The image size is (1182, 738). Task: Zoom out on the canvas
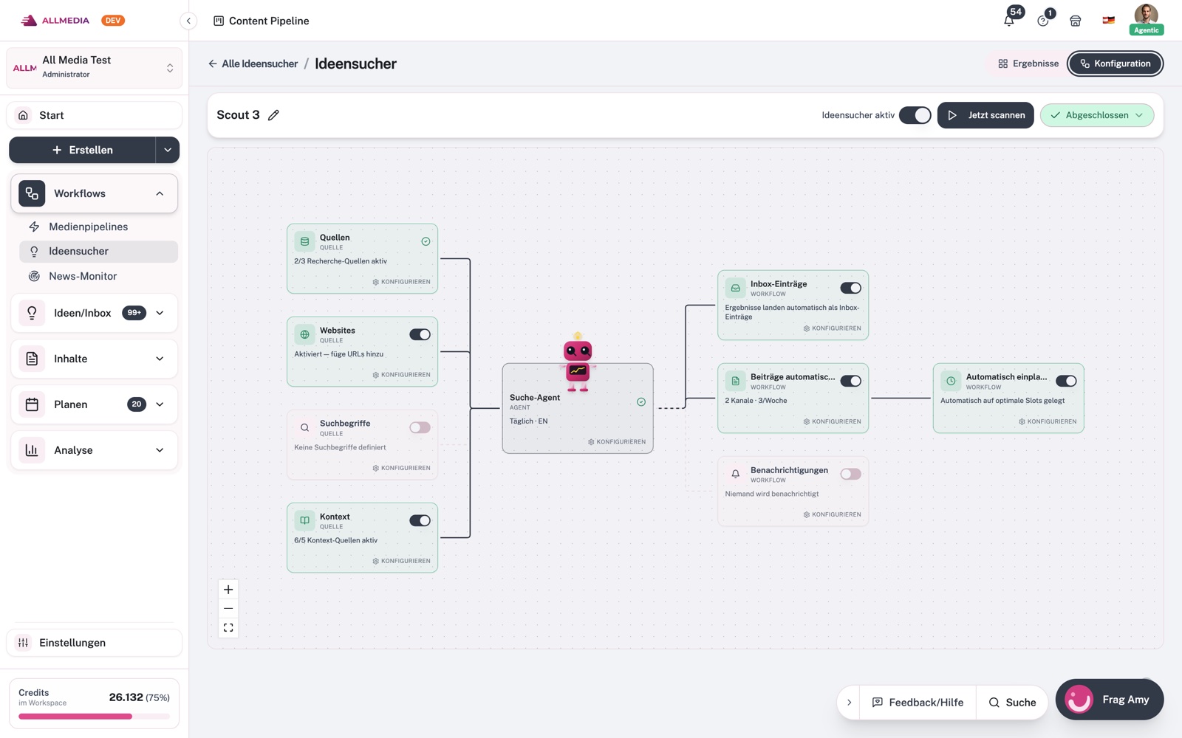pos(228,609)
